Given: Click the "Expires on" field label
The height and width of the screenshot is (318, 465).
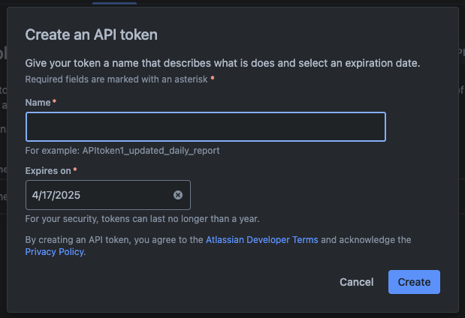Looking at the screenshot, I should [48, 171].
